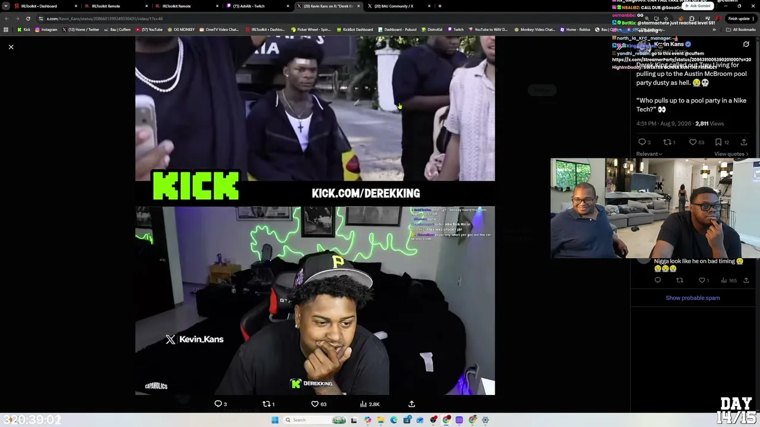Open the Picker Wheel bookmark
Screen dimensions: 760x427
311,30
